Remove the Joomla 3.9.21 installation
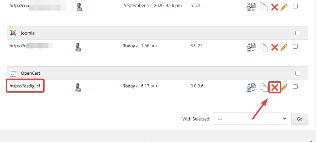Image resolution: width=316 pixels, height=142 pixels. pyautogui.click(x=274, y=47)
